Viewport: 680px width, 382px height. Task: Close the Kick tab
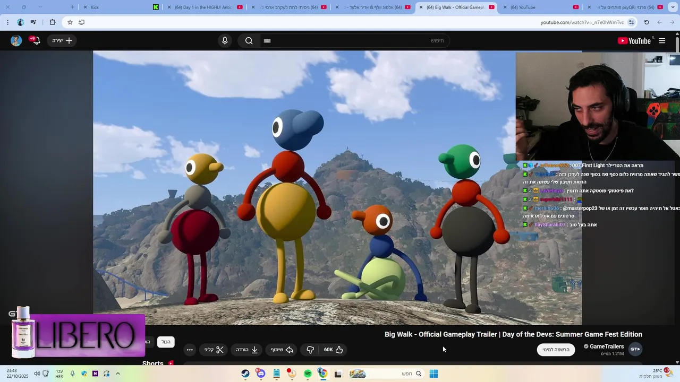coord(85,7)
